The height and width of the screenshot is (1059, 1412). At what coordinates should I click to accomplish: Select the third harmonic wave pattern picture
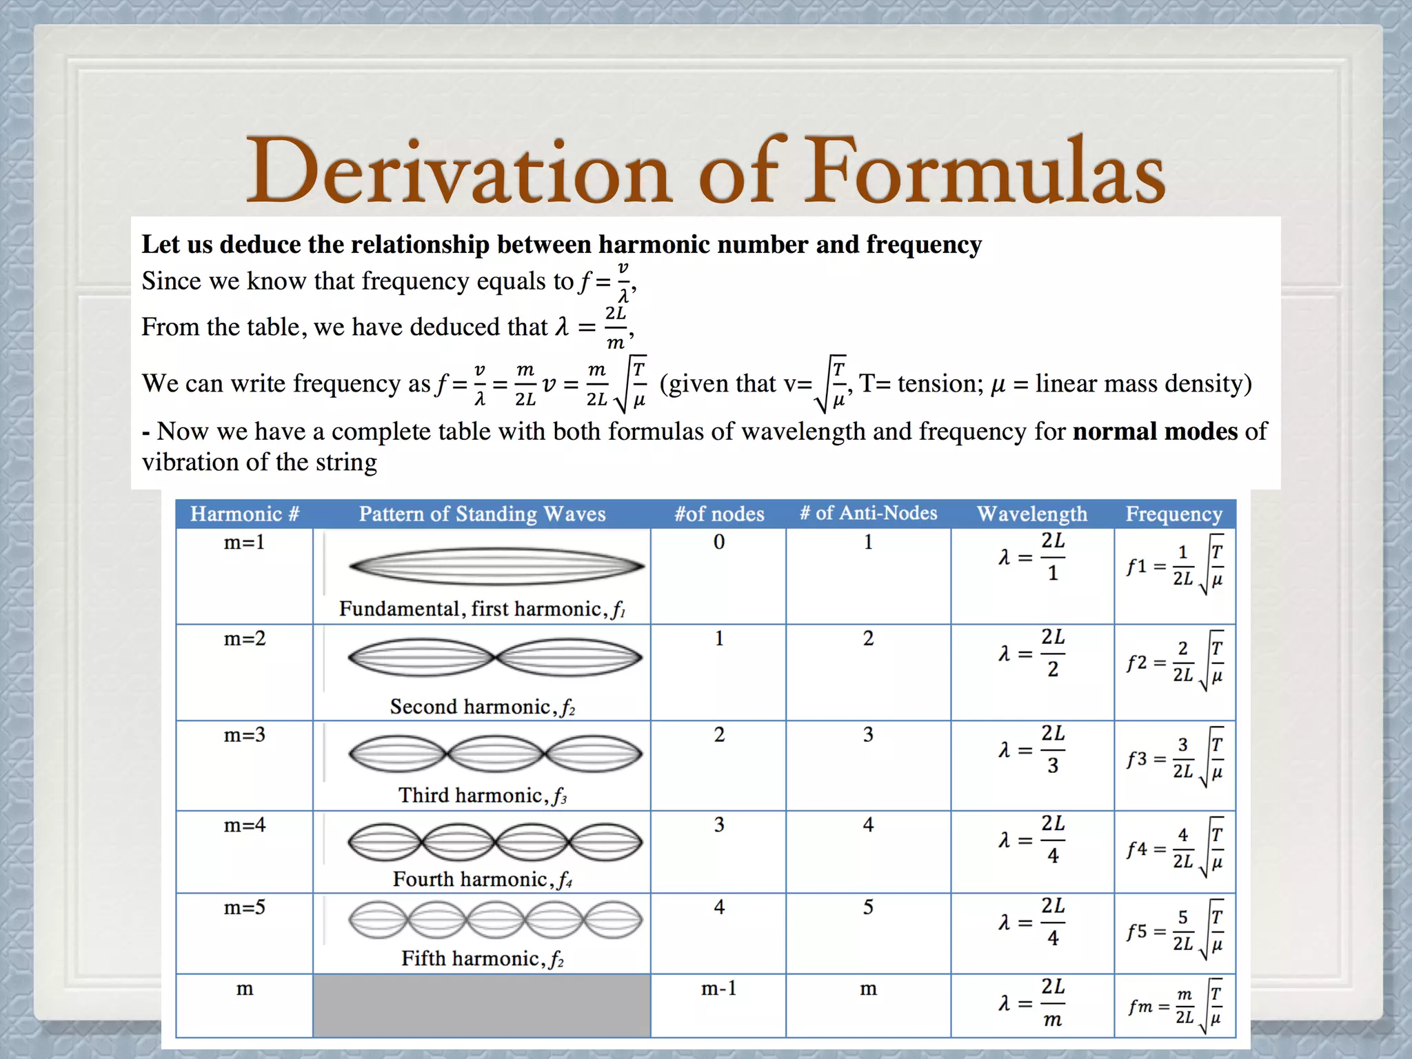pos(496,754)
